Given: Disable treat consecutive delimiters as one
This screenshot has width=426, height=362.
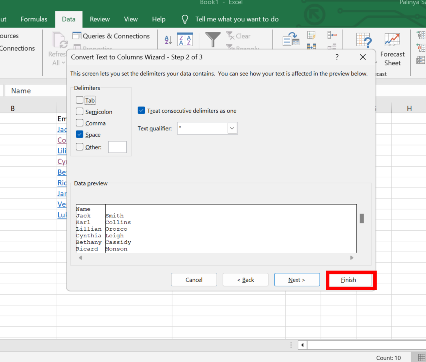Looking at the screenshot, I should 141,110.
